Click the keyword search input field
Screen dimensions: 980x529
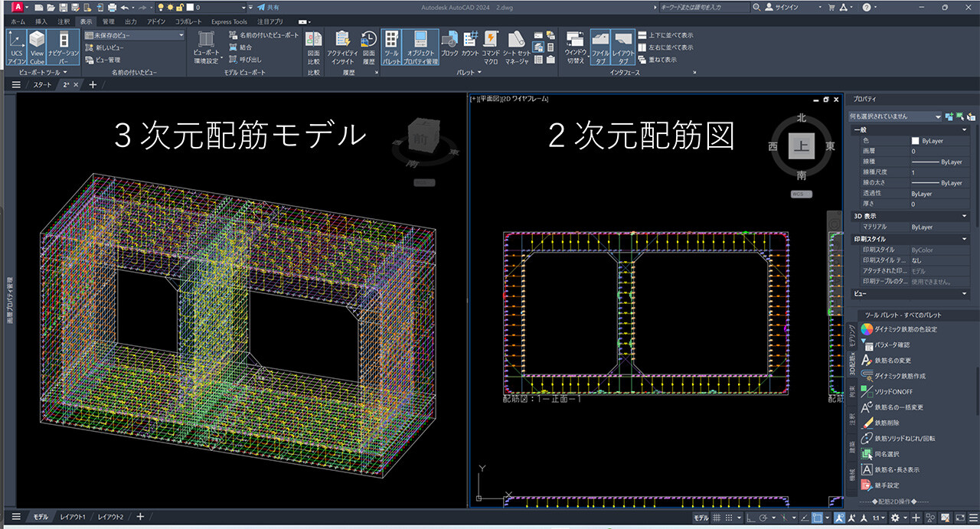tap(704, 7)
